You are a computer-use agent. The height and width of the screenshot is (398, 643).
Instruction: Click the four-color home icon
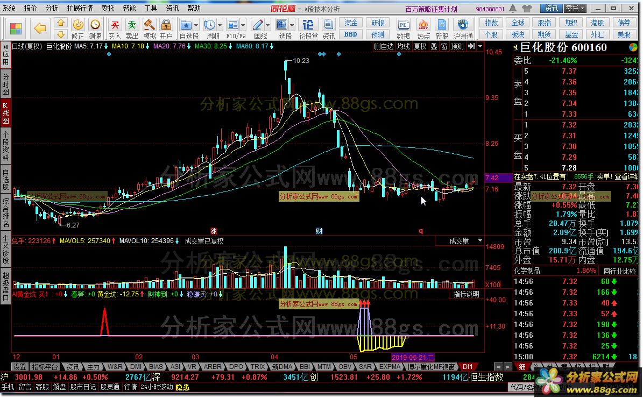(16, 28)
